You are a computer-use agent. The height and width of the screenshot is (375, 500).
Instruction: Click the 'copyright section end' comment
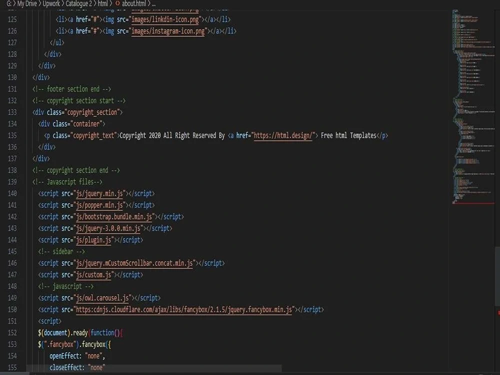coord(76,170)
